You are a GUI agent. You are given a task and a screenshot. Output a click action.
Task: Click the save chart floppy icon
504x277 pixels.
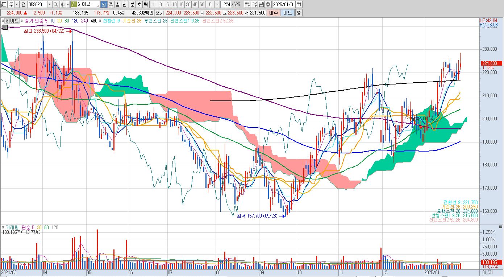[261, 4]
